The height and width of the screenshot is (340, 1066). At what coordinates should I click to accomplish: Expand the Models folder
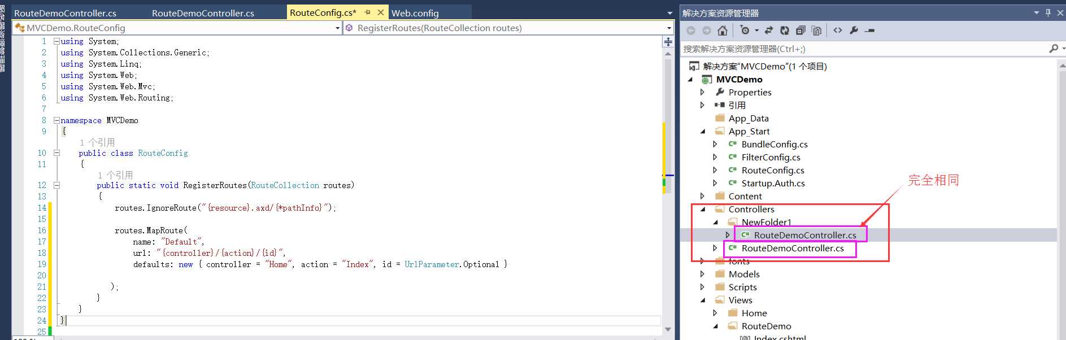702,274
